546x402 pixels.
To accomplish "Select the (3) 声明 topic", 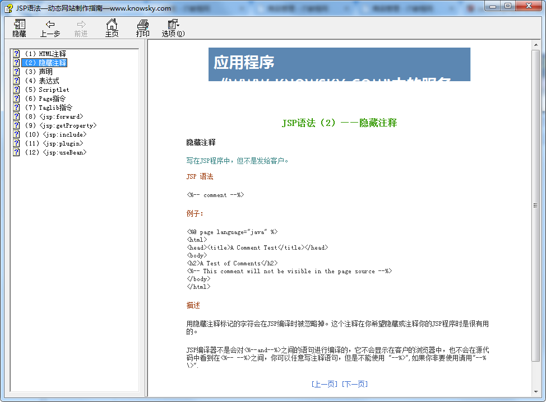I will [38, 72].
